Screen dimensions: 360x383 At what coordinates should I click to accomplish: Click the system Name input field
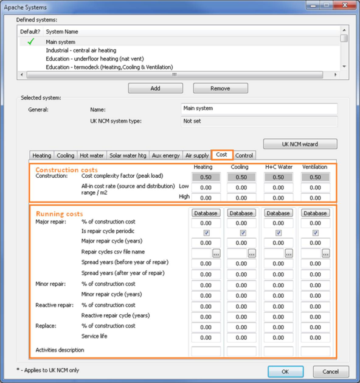pos(259,108)
